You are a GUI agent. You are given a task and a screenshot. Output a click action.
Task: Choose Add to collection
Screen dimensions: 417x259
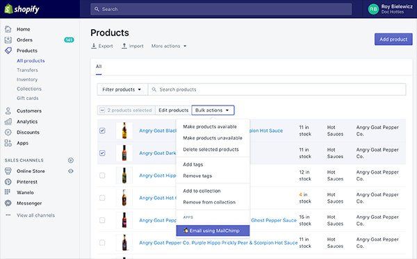202,191
